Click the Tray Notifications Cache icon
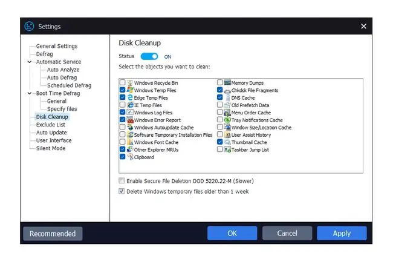Viewport: 393px width, 262px height. click(227, 120)
